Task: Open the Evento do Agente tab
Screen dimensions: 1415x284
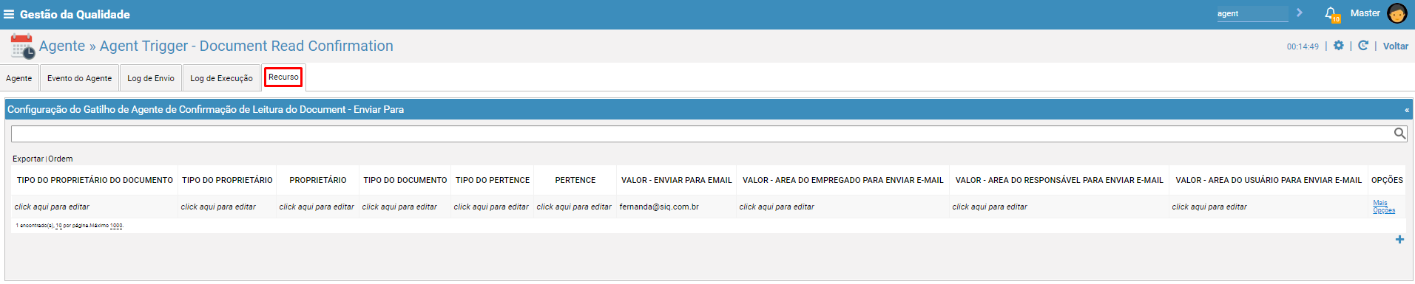Action: (x=79, y=78)
